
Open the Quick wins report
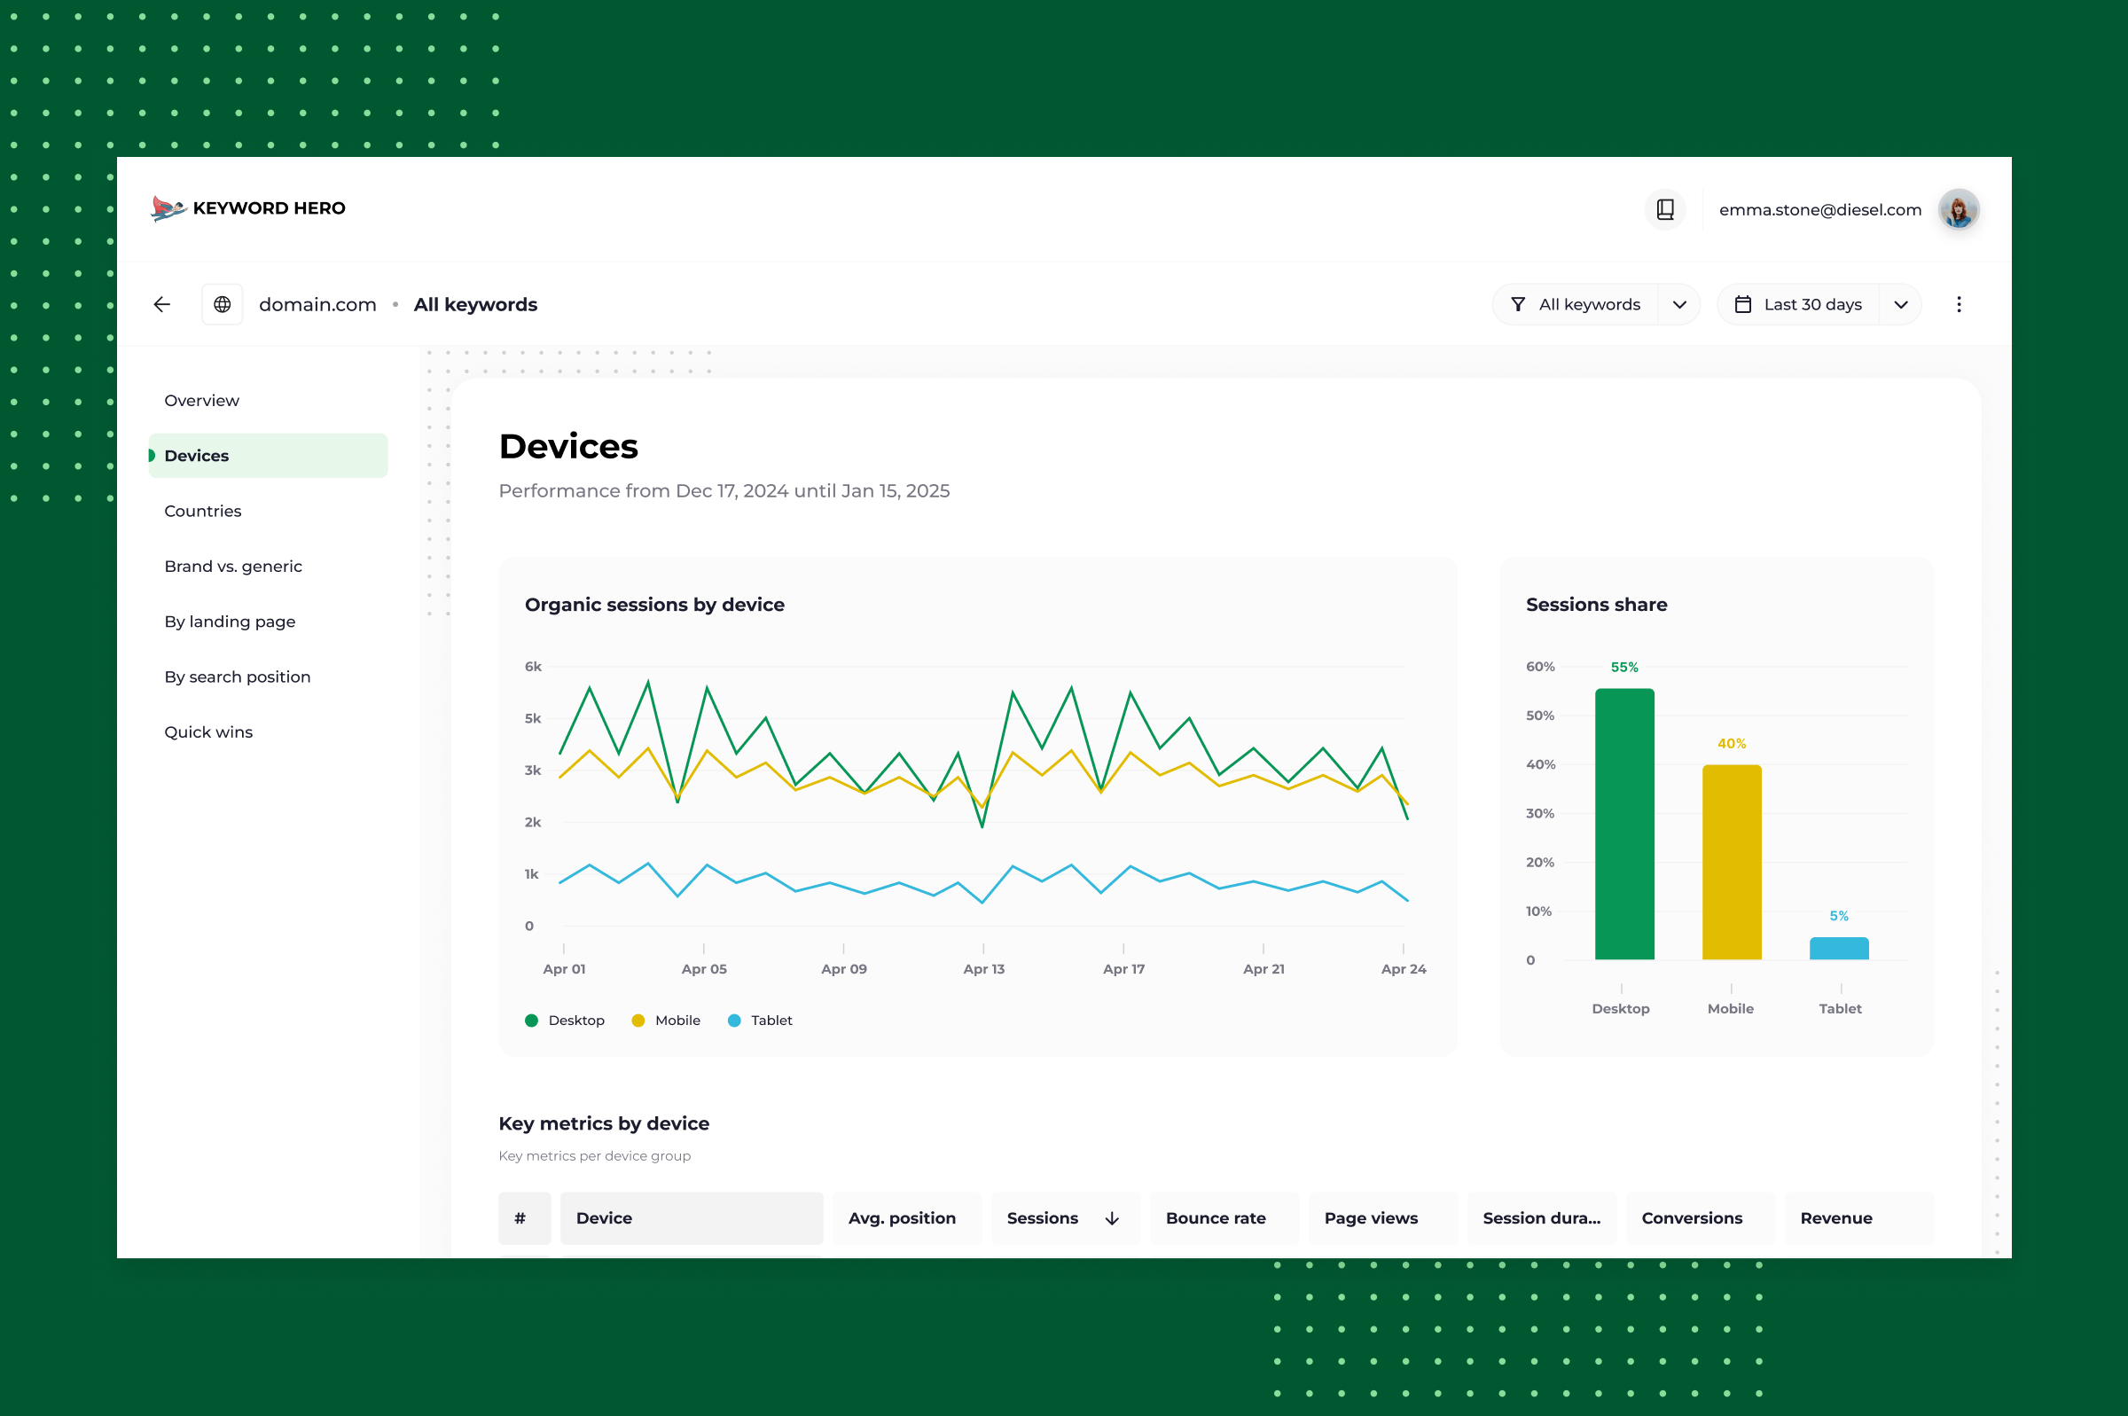click(208, 731)
